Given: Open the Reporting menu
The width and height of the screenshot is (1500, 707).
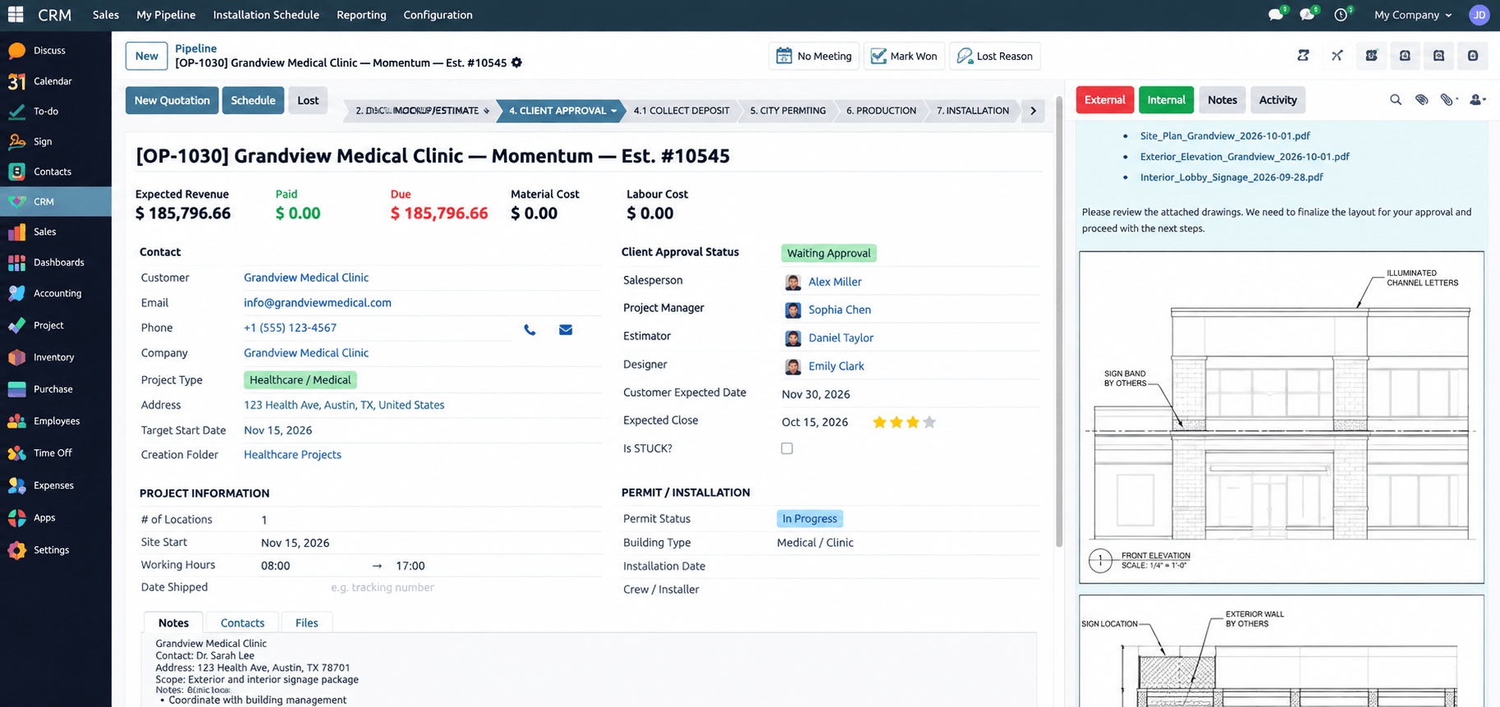Looking at the screenshot, I should pos(361,15).
